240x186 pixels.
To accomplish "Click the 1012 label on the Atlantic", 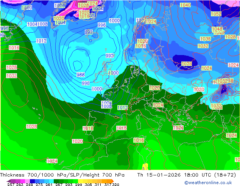I will tap(41, 41).
